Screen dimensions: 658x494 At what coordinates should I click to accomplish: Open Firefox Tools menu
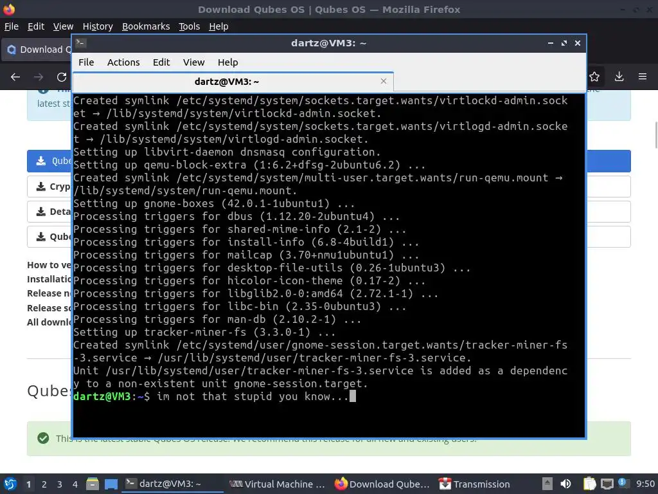point(190,26)
